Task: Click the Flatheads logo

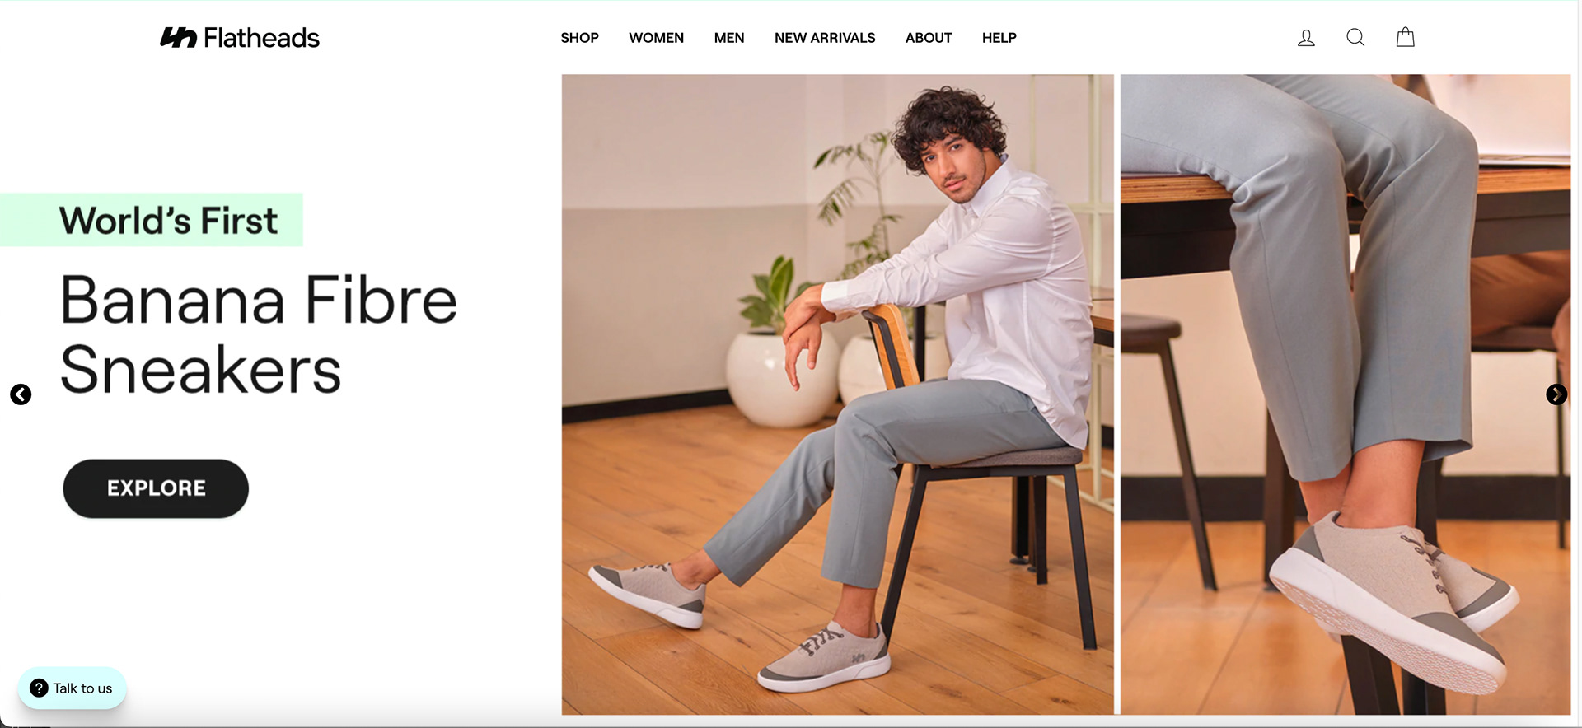Action: tap(240, 38)
